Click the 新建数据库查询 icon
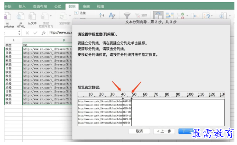Viewport: 237px width, 145px height. coord(45,16)
